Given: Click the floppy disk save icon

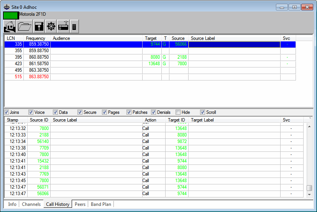Looking at the screenshot, I should 39,26.
